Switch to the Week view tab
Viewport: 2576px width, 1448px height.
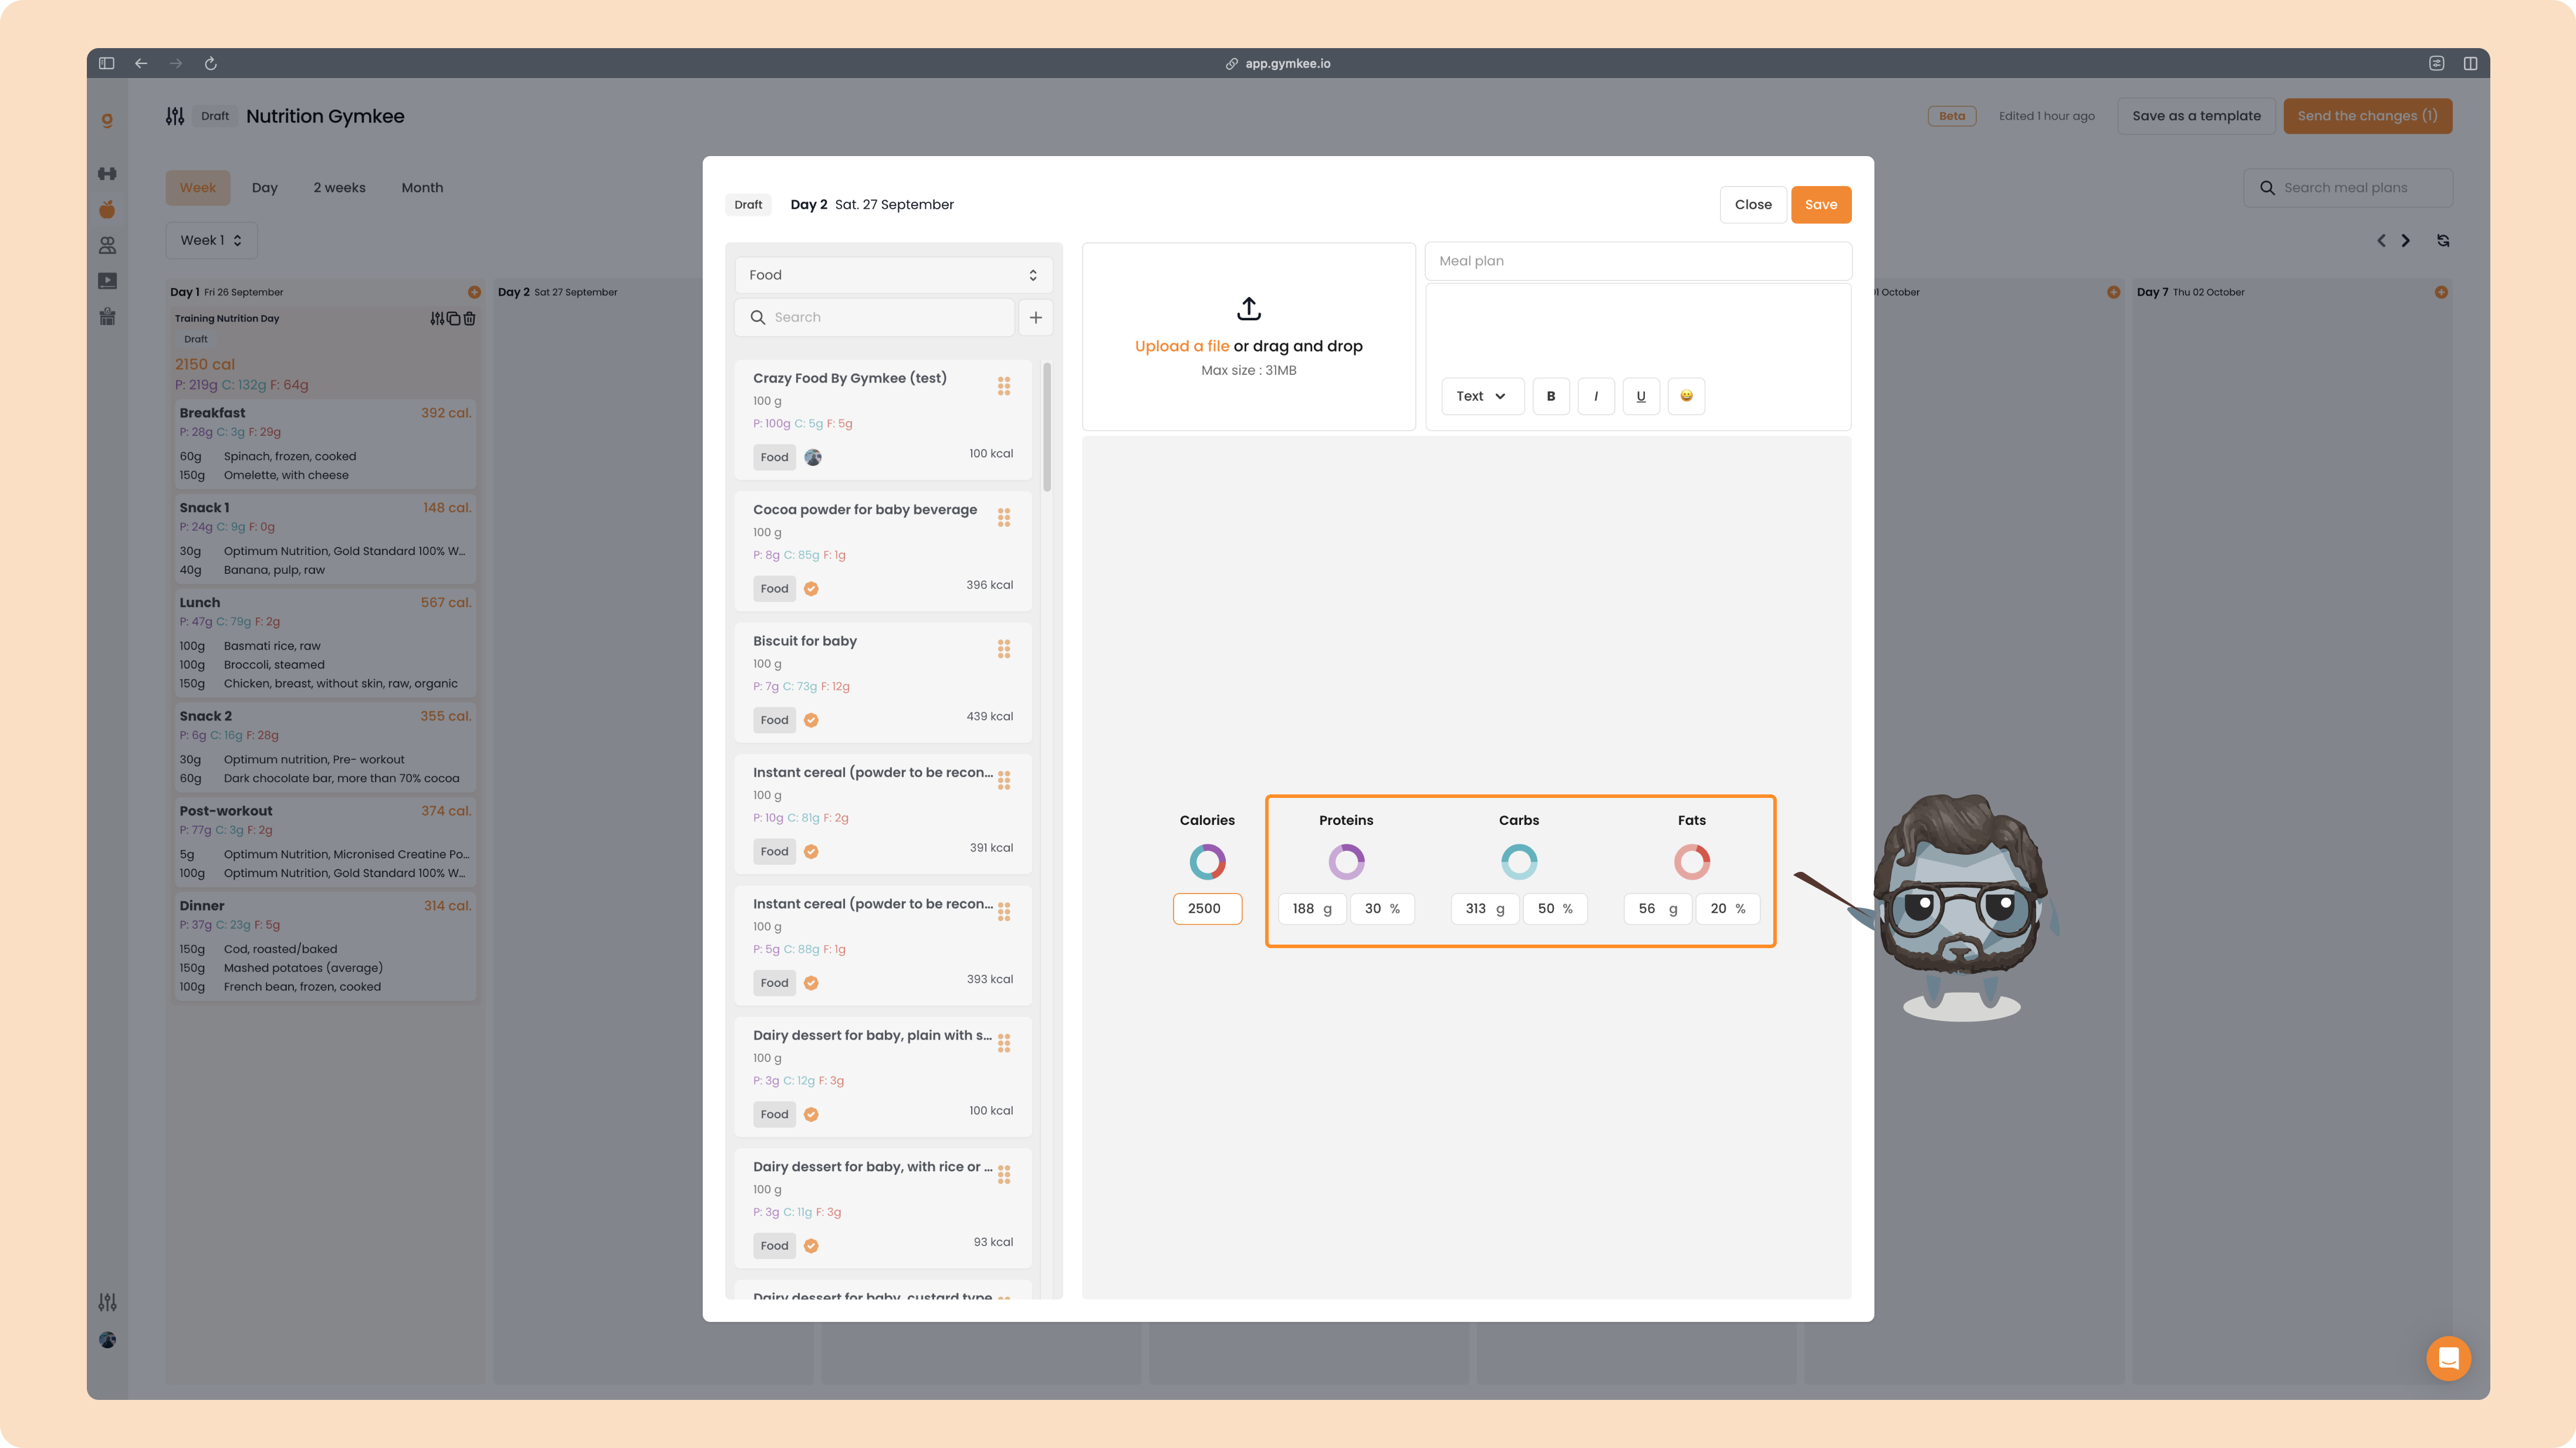click(x=197, y=188)
